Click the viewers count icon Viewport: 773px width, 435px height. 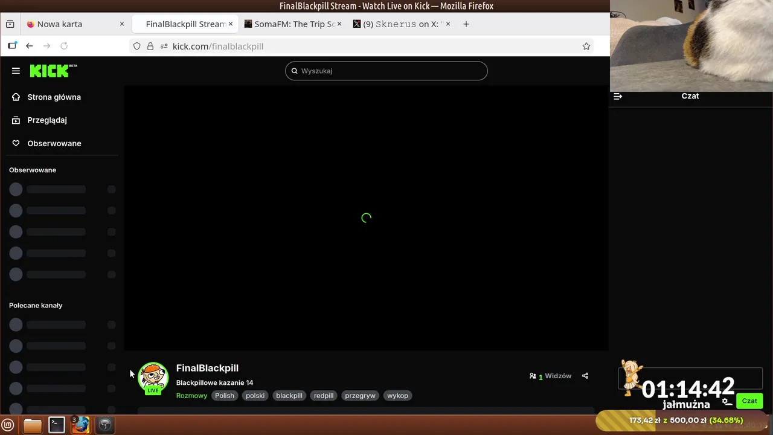(x=533, y=376)
